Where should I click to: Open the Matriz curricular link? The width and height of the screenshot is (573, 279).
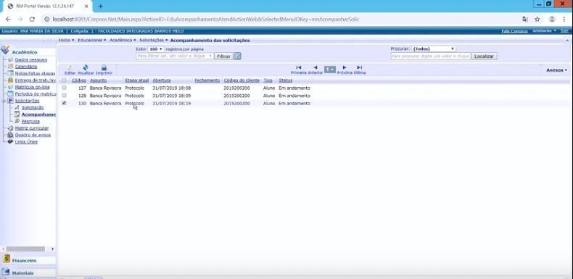click(31, 128)
